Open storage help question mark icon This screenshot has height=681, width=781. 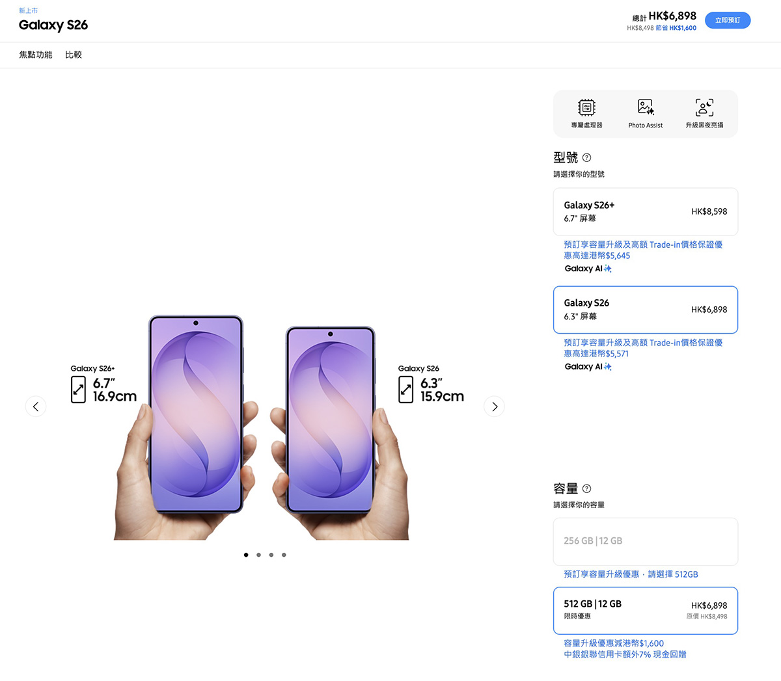[x=586, y=488]
